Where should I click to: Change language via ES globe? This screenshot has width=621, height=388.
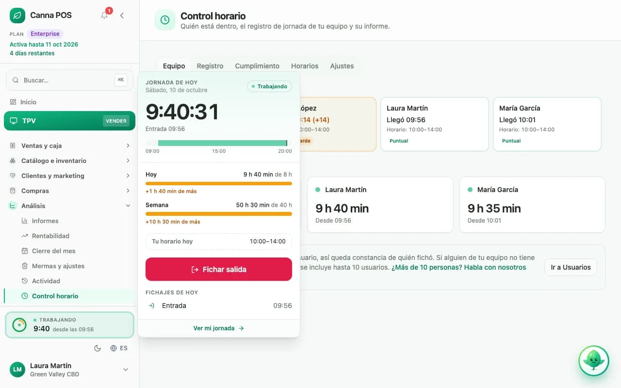pos(119,348)
